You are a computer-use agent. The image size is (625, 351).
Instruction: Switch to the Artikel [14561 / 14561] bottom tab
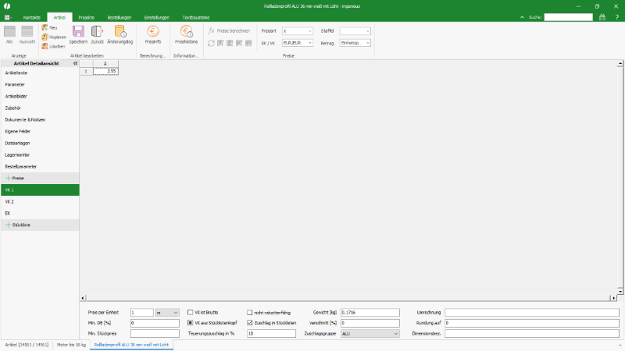point(27,345)
